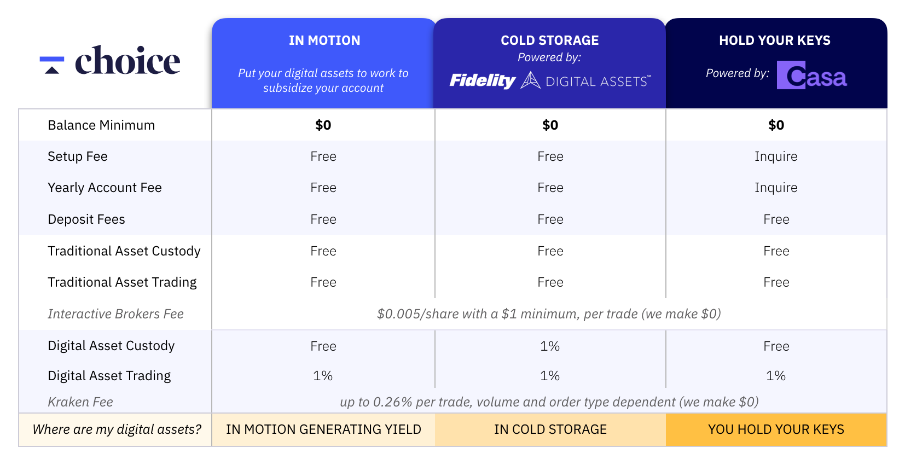This screenshot has width=905, height=465.
Task: Click the Choice logo arrow icon
Action: 52,65
